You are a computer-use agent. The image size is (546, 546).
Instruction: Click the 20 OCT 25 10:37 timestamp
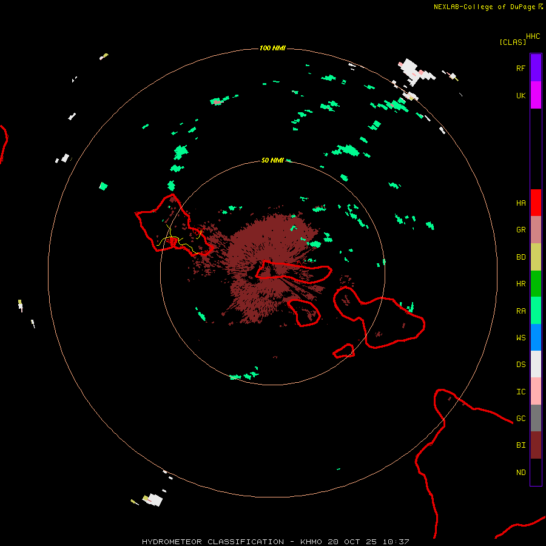click(x=368, y=542)
